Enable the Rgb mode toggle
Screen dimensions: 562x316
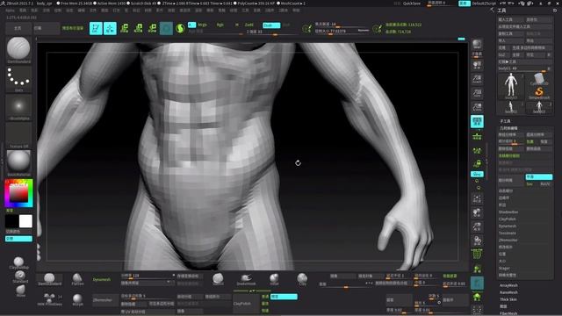(x=220, y=25)
